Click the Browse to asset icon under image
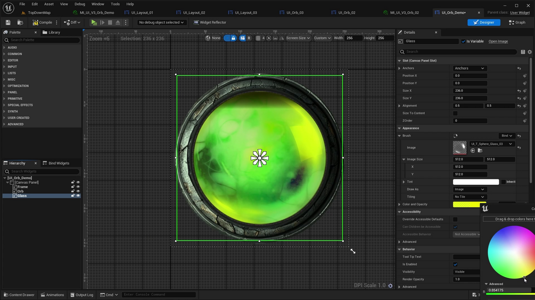The width and height of the screenshot is (535, 300). click(x=480, y=151)
